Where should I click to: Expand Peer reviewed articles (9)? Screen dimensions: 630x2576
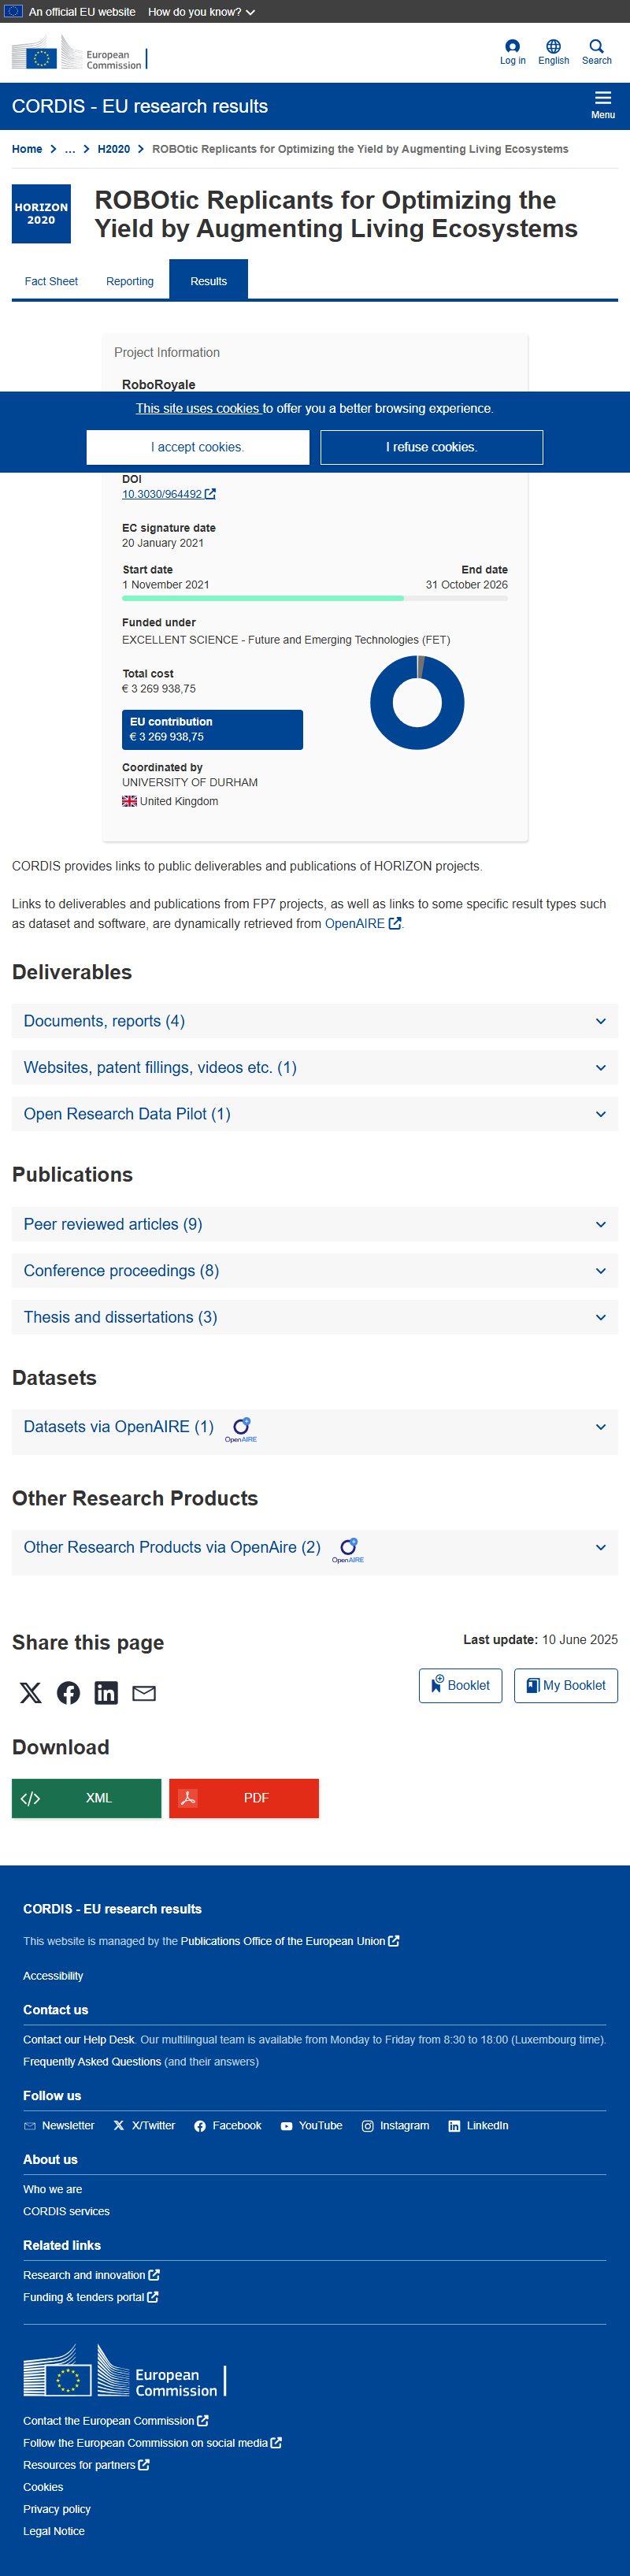[x=315, y=1224]
